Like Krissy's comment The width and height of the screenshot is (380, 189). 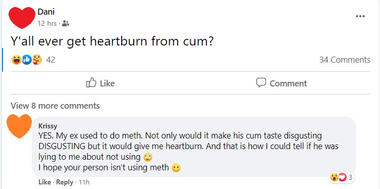pos(44,182)
